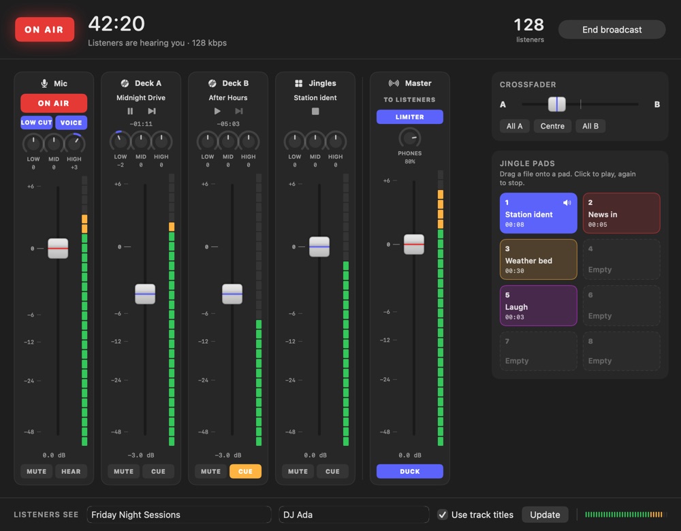Toggle the Mic ON AIR button
The height and width of the screenshot is (531, 681).
[54, 103]
